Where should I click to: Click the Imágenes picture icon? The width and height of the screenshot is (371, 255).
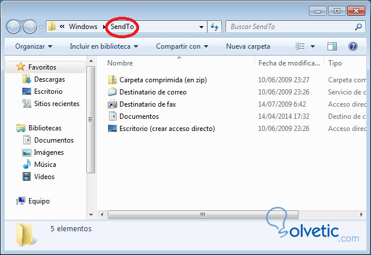coord(27,152)
